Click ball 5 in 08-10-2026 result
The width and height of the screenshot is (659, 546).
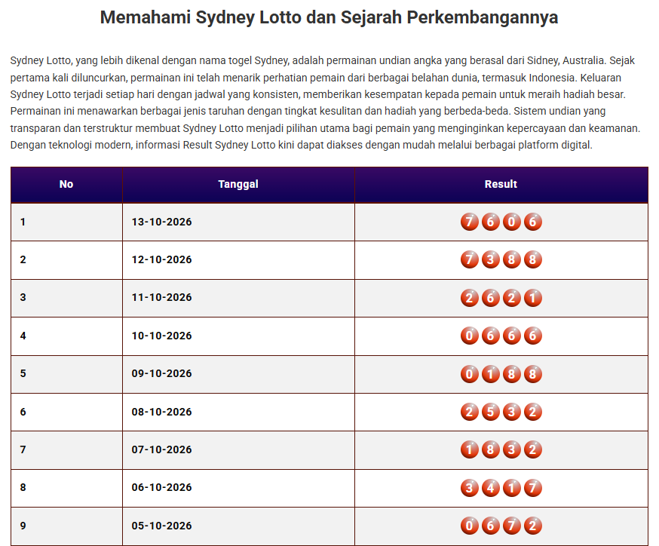490,412
